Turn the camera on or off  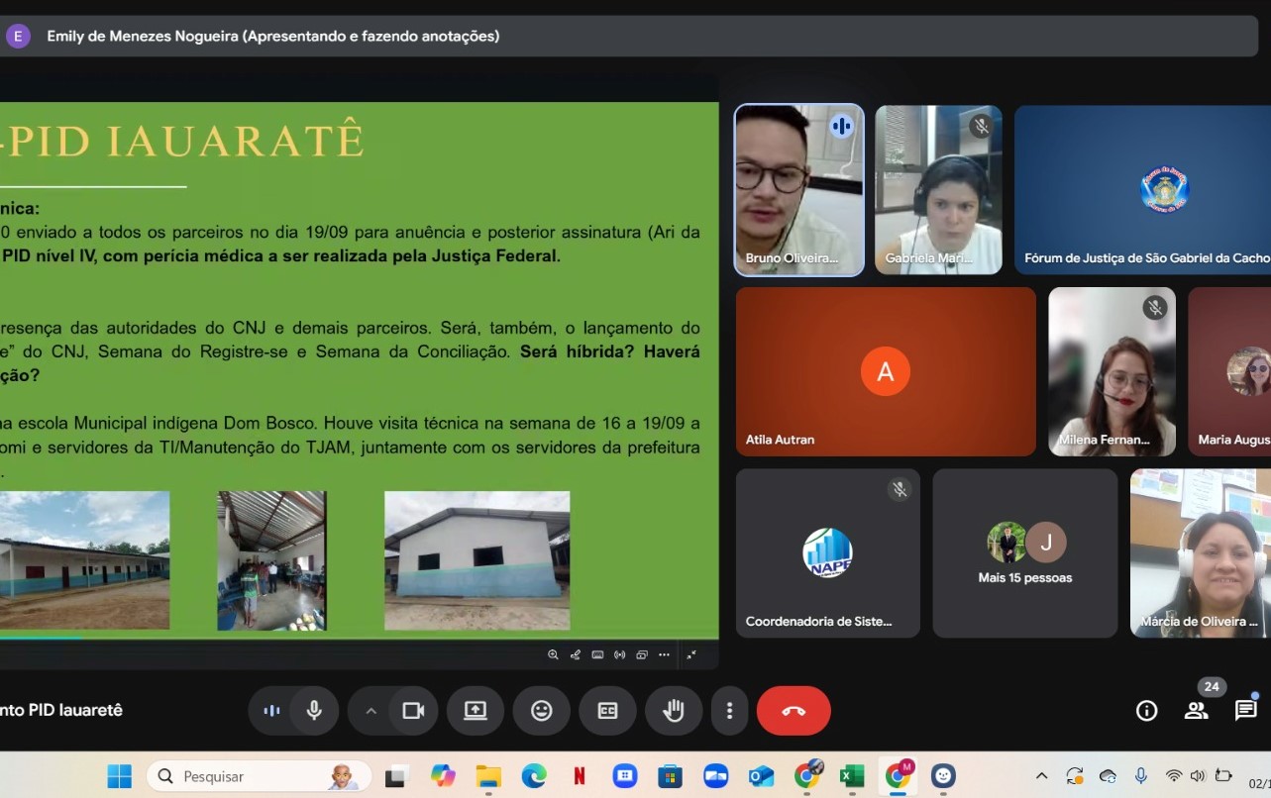point(413,711)
